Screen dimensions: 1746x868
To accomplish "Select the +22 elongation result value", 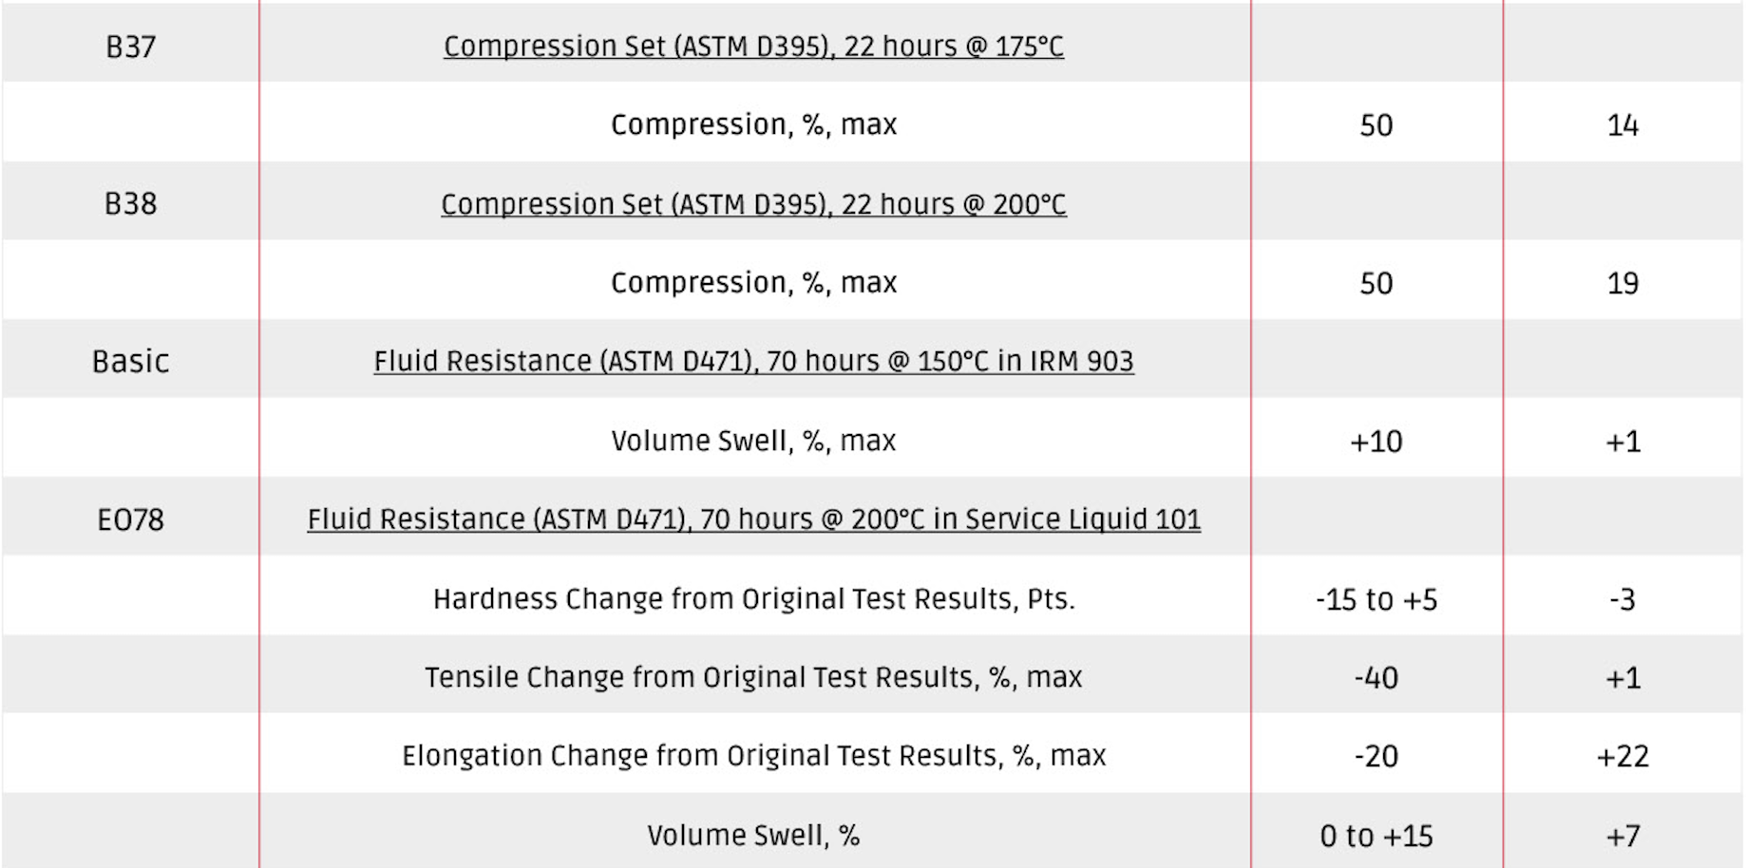I will (x=1623, y=757).
